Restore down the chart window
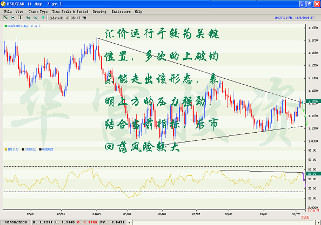The width and height of the screenshot is (321, 225). click(310, 4)
